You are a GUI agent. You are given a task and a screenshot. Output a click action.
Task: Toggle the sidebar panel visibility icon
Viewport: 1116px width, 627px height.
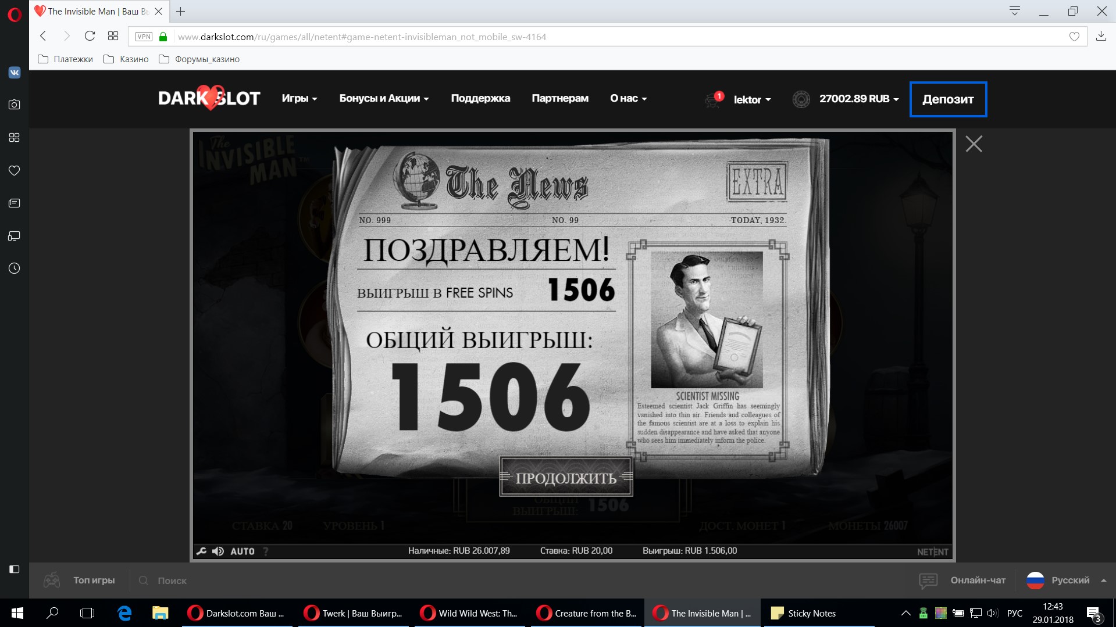pyautogui.click(x=14, y=569)
